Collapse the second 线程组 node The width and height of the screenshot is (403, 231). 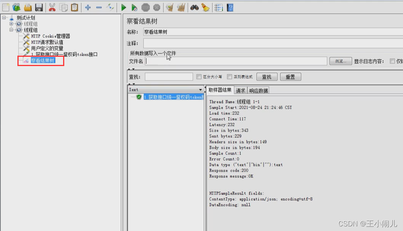point(11,30)
